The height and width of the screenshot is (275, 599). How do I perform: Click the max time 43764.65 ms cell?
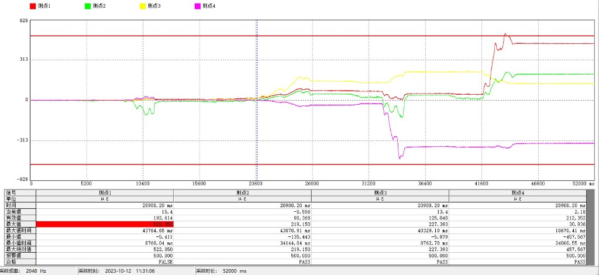(105, 231)
